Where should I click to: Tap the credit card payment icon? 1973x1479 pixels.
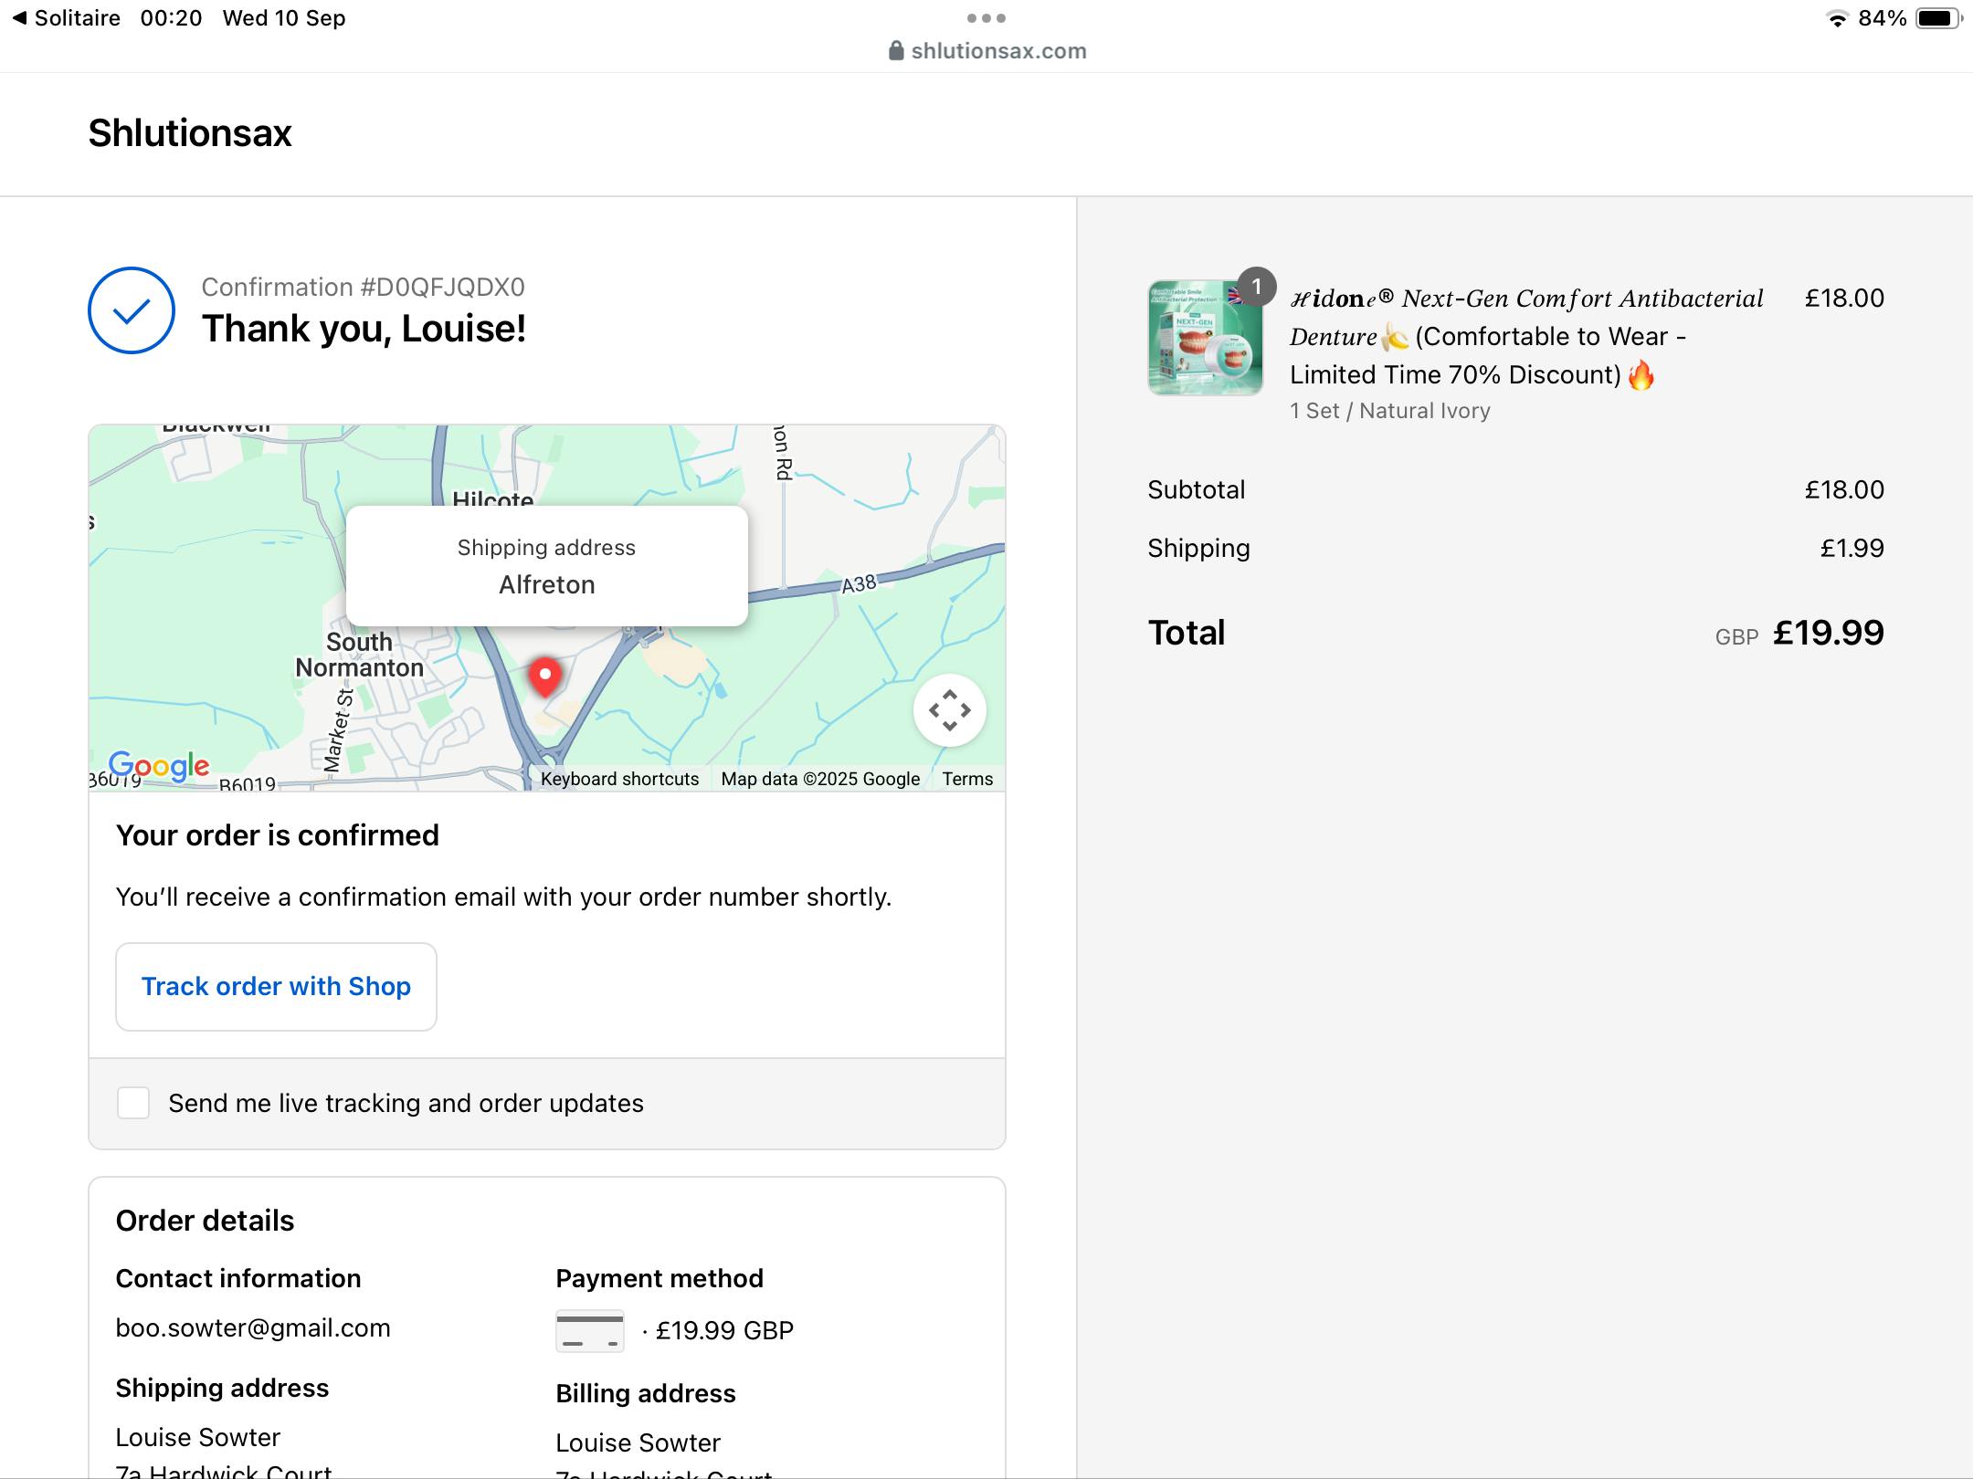coord(590,1330)
